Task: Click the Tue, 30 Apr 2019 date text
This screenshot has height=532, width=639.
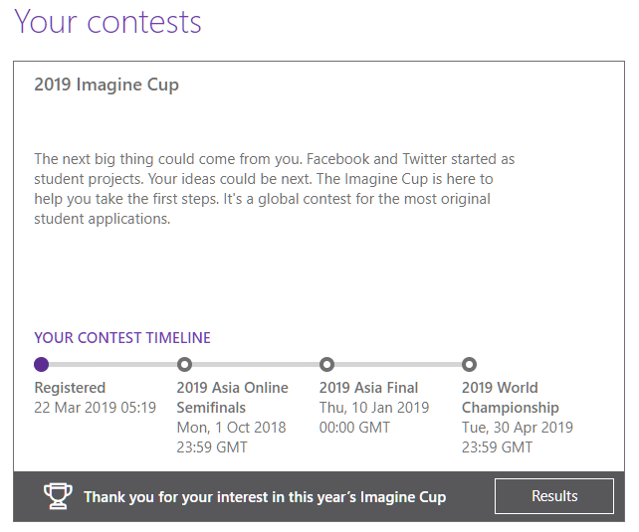Action: (517, 428)
